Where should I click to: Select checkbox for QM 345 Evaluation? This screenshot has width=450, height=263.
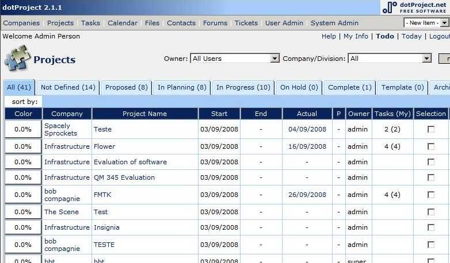tap(431, 177)
